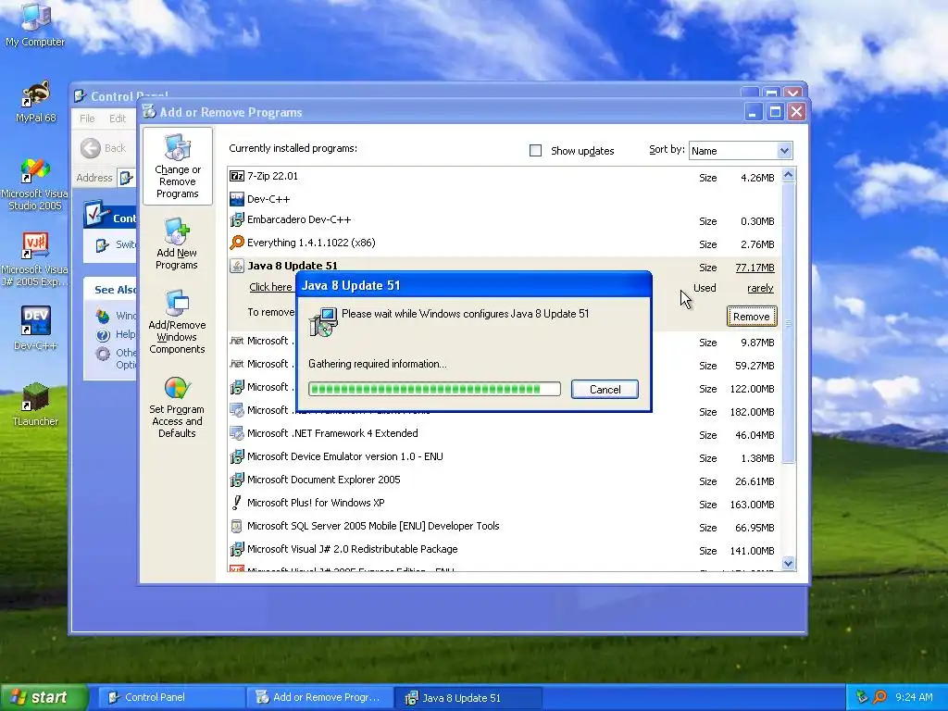This screenshot has height=711, width=948.
Task: Select the Dev-C++ desktop shortcut
Action: click(x=35, y=328)
